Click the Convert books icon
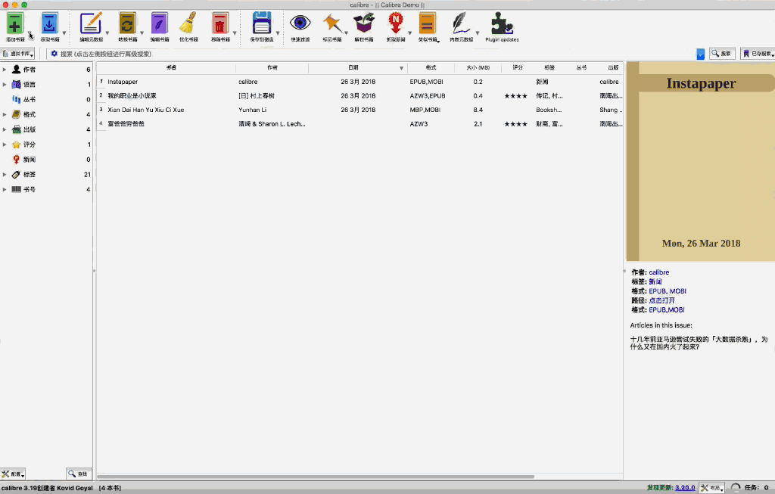Screen dimensions: 775x494 (127, 23)
